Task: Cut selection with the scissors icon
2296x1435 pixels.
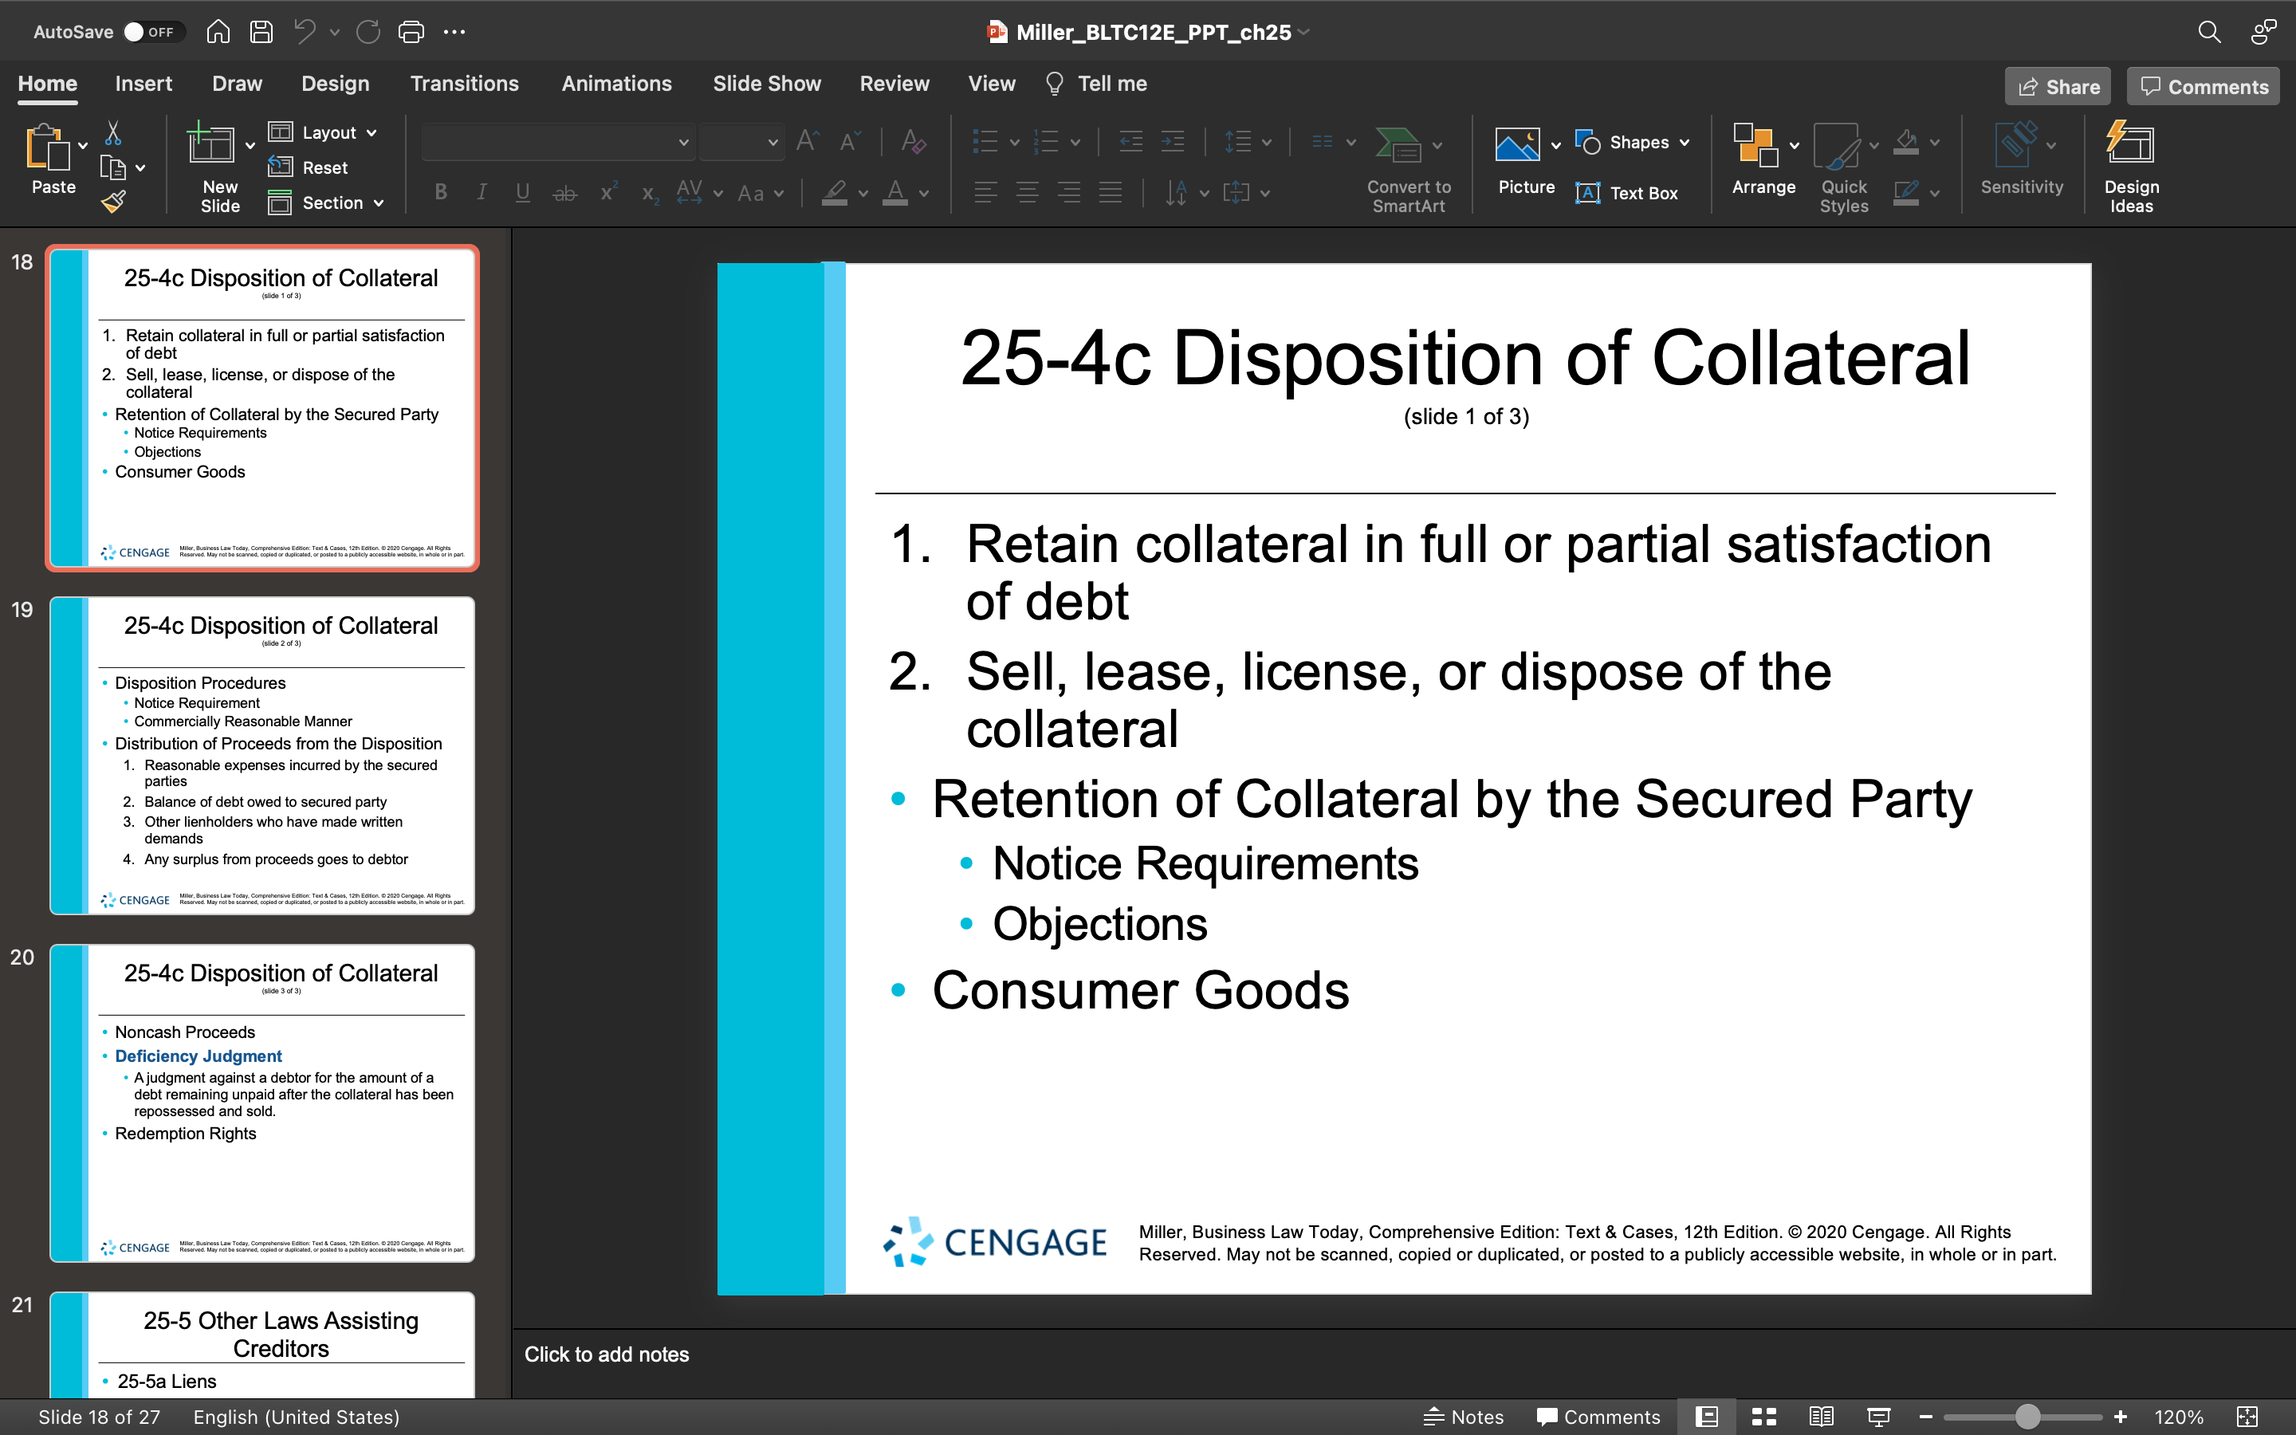Action: coord(113,132)
